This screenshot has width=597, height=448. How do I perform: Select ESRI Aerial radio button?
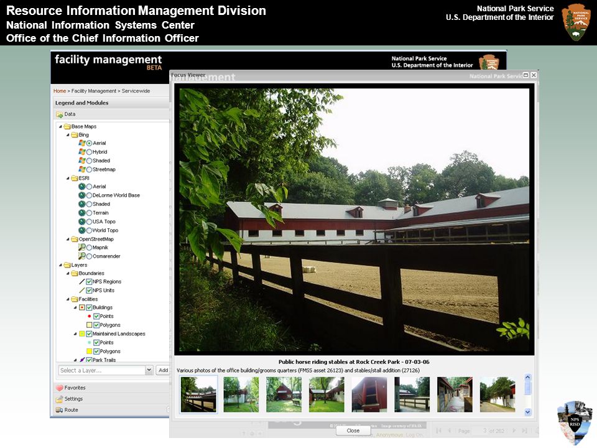(89, 187)
